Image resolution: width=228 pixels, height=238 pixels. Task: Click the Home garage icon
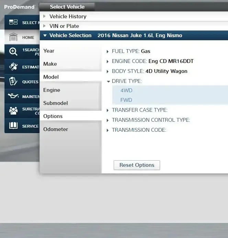(x=13, y=37)
